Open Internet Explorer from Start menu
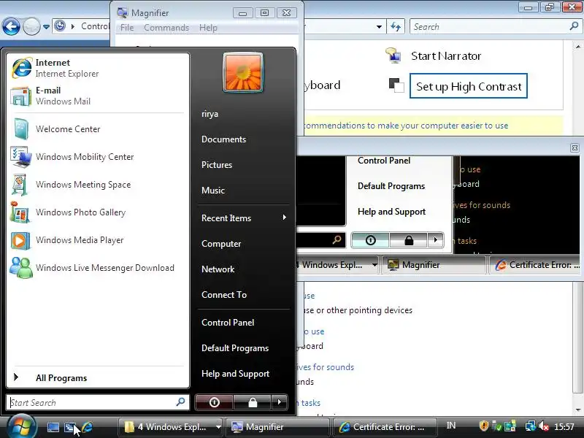This screenshot has height=438, width=584. [x=98, y=68]
